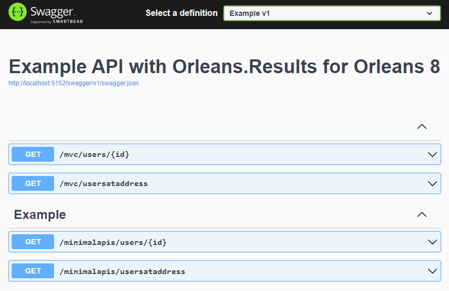The image size is (449, 291).
Task: Click the API title heading
Action: coord(224,66)
